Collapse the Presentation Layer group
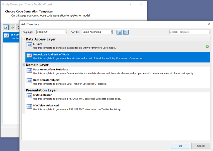The height and width of the screenshot is (151, 213). click(24, 90)
